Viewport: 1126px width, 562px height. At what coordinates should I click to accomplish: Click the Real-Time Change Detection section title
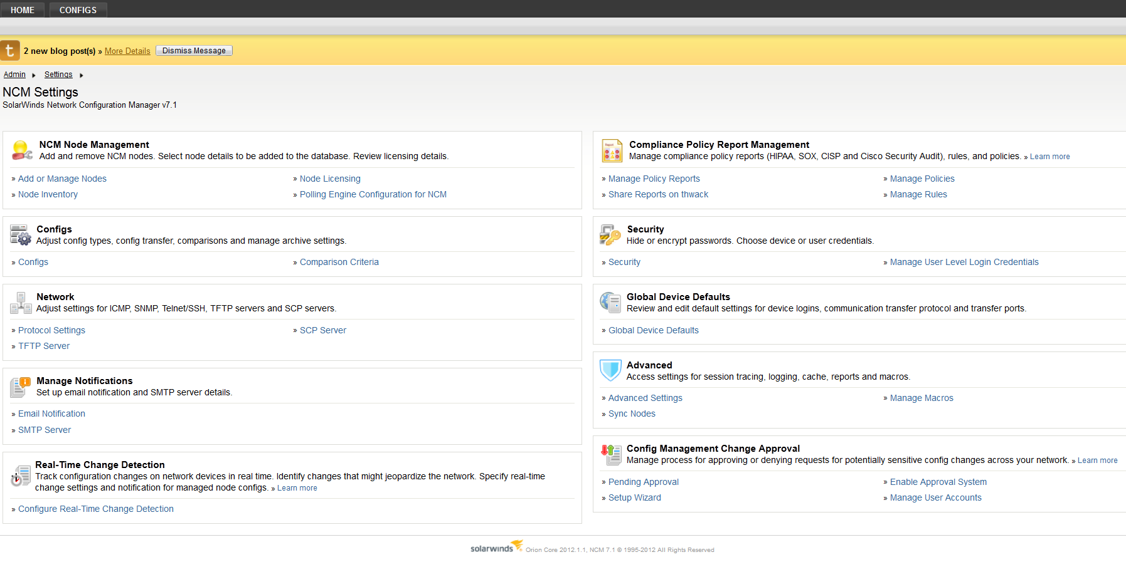coord(100,465)
